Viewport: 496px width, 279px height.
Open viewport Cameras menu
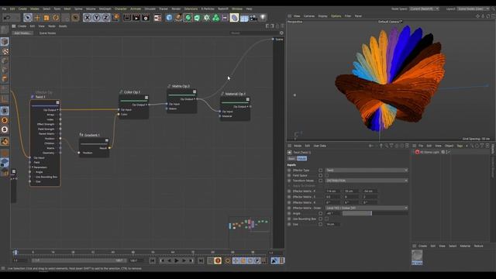pyautogui.click(x=309, y=16)
